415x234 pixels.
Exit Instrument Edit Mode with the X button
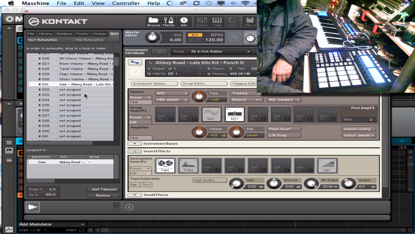pyautogui.click(x=159, y=51)
